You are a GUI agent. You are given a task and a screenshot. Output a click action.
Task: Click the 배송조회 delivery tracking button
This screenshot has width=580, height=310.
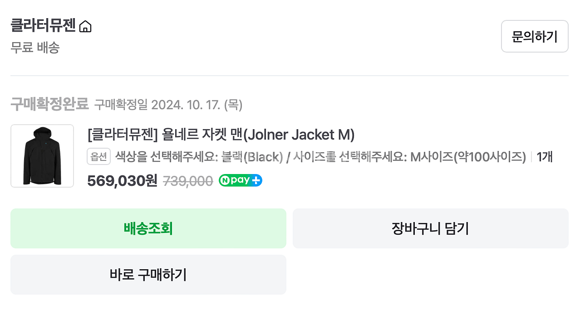coord(148,228)
